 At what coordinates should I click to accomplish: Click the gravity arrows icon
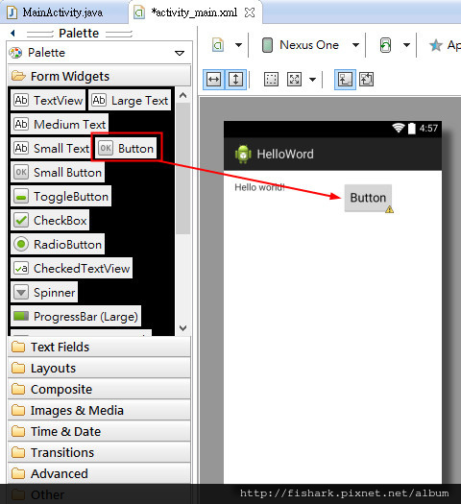click(294, 80)
